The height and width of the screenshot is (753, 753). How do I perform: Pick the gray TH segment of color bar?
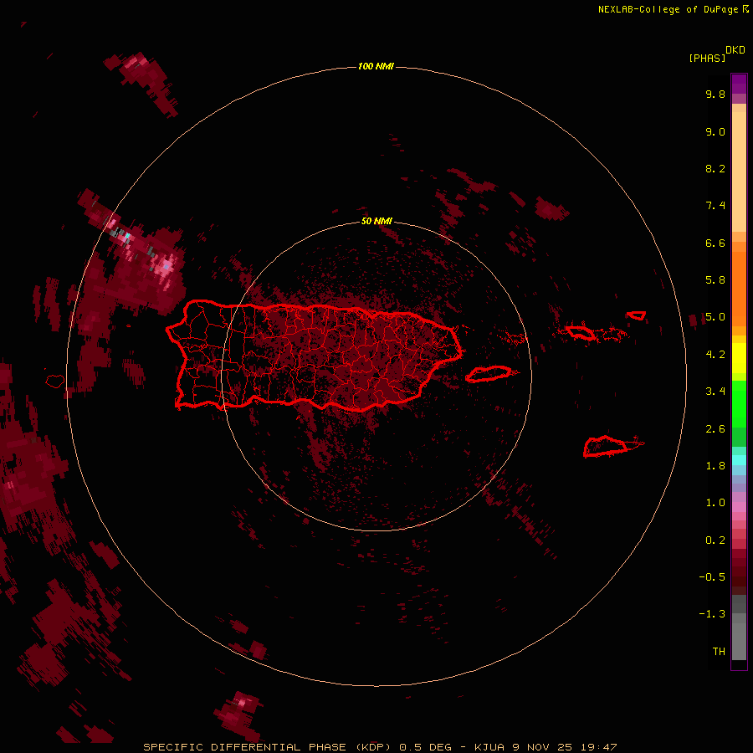coord(739,642)
